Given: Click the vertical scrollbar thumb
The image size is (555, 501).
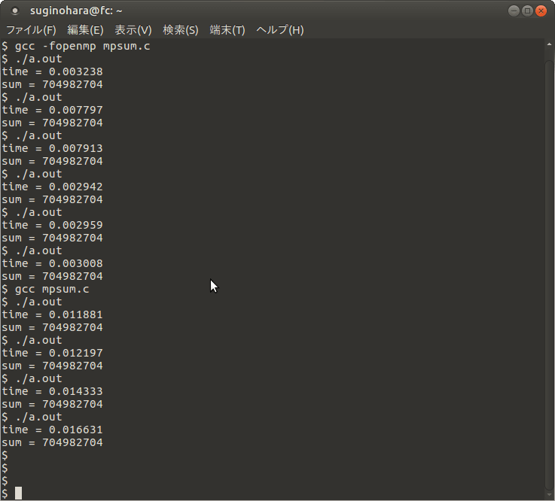Looking at the screenshot, I should click(549, 274).
